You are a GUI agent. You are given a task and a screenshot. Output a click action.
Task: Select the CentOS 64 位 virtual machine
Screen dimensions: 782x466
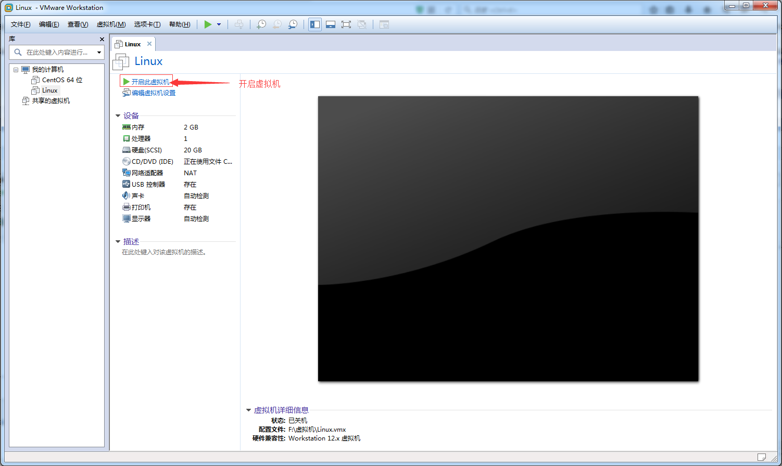62,80
